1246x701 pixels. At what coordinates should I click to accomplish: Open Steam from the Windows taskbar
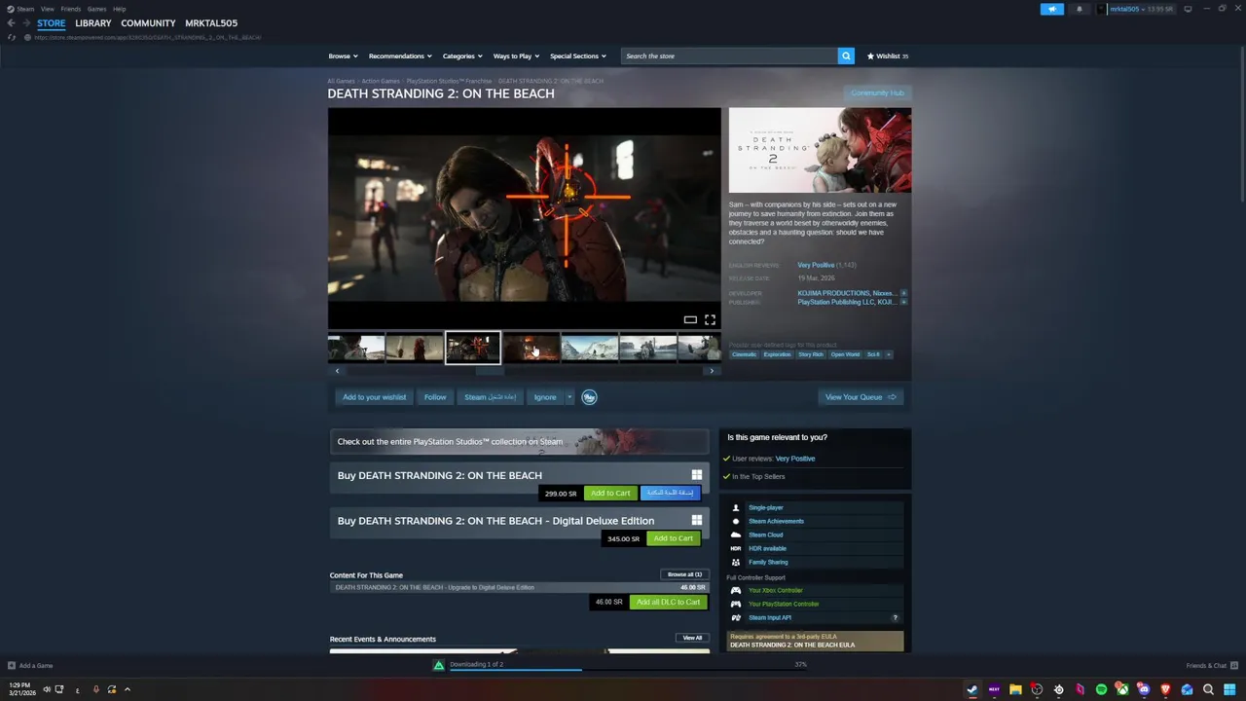(x=971, y=689)
